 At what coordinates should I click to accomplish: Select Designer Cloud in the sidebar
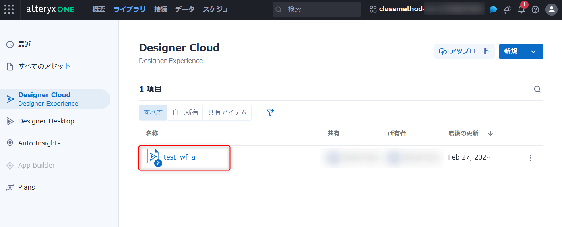pos(55,99)
